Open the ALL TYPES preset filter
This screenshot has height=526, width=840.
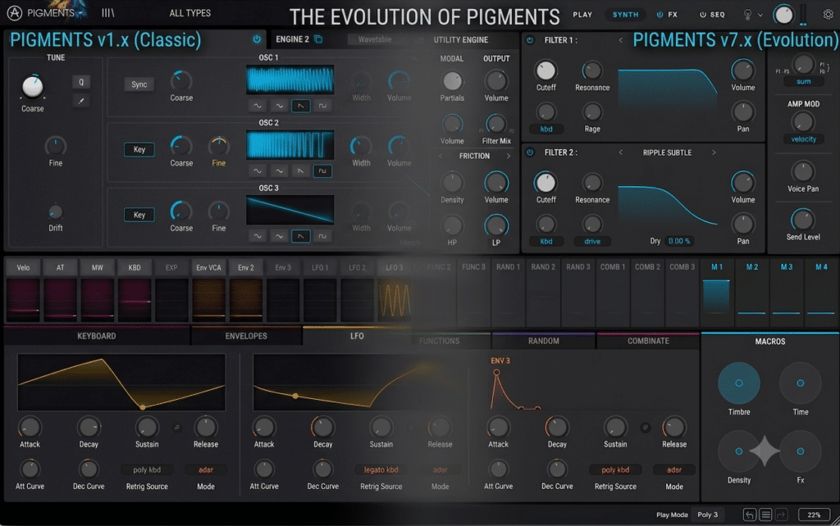tap(189, 13)
